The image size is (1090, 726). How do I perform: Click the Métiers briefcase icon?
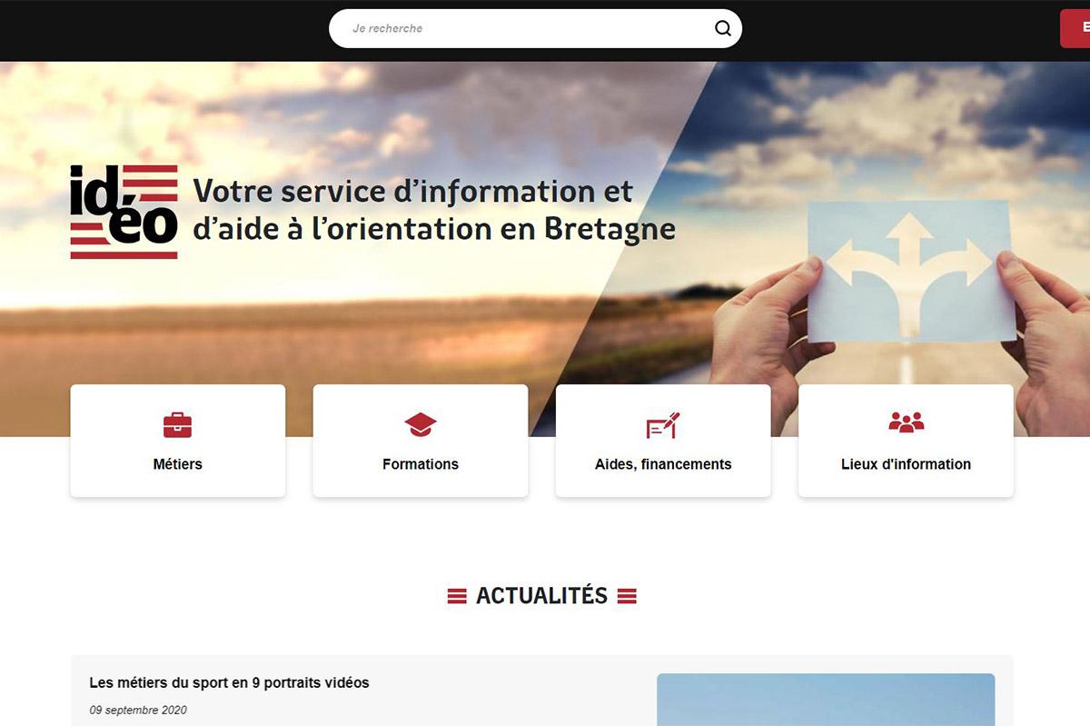click(178, 424)
